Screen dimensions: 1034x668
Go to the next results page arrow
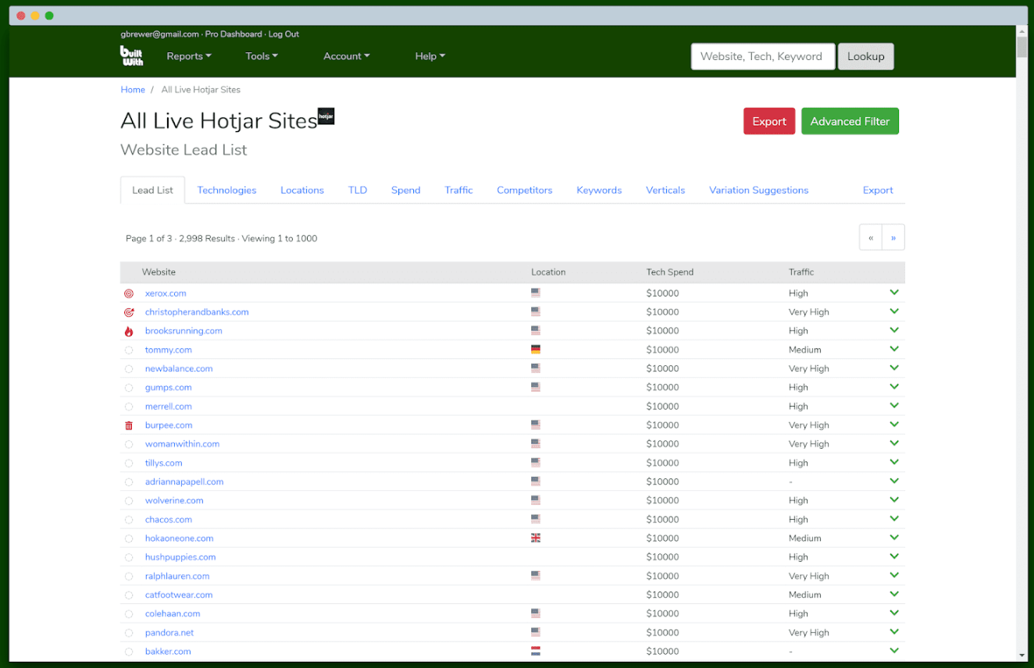(893, 238)
